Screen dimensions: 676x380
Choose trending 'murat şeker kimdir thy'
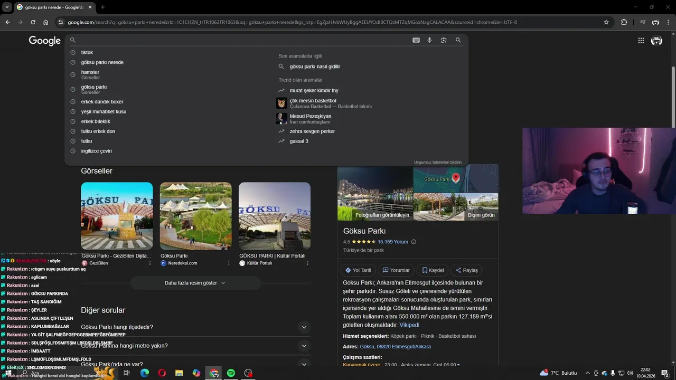[314, 91]
